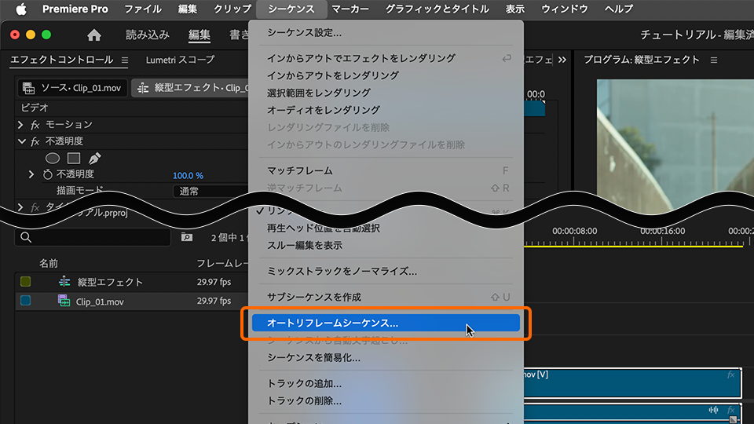Open the Apple menu
This screenshot has width=754, height=424.
click(20, 9)
